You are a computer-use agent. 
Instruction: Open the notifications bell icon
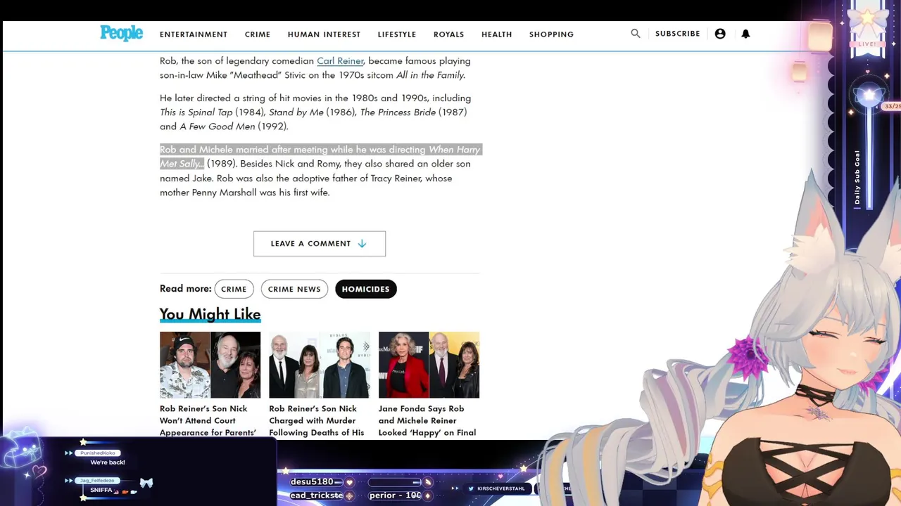point(745,34)
